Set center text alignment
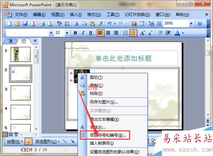Screen dimensions: 213x156 pyautogui.click(x=108, y=33)
